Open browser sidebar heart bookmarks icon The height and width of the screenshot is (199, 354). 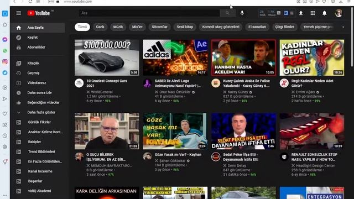[x=5, y=114]
